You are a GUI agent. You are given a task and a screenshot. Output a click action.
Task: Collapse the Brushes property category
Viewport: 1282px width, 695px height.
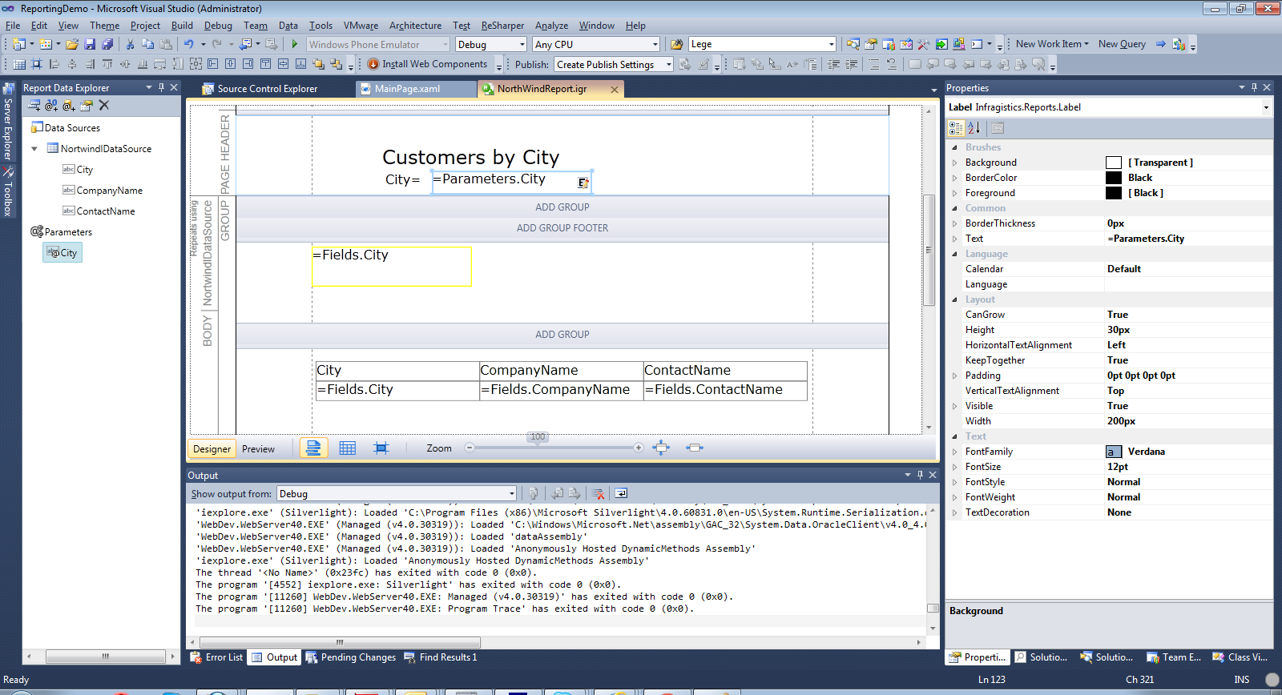click(954, 147)
